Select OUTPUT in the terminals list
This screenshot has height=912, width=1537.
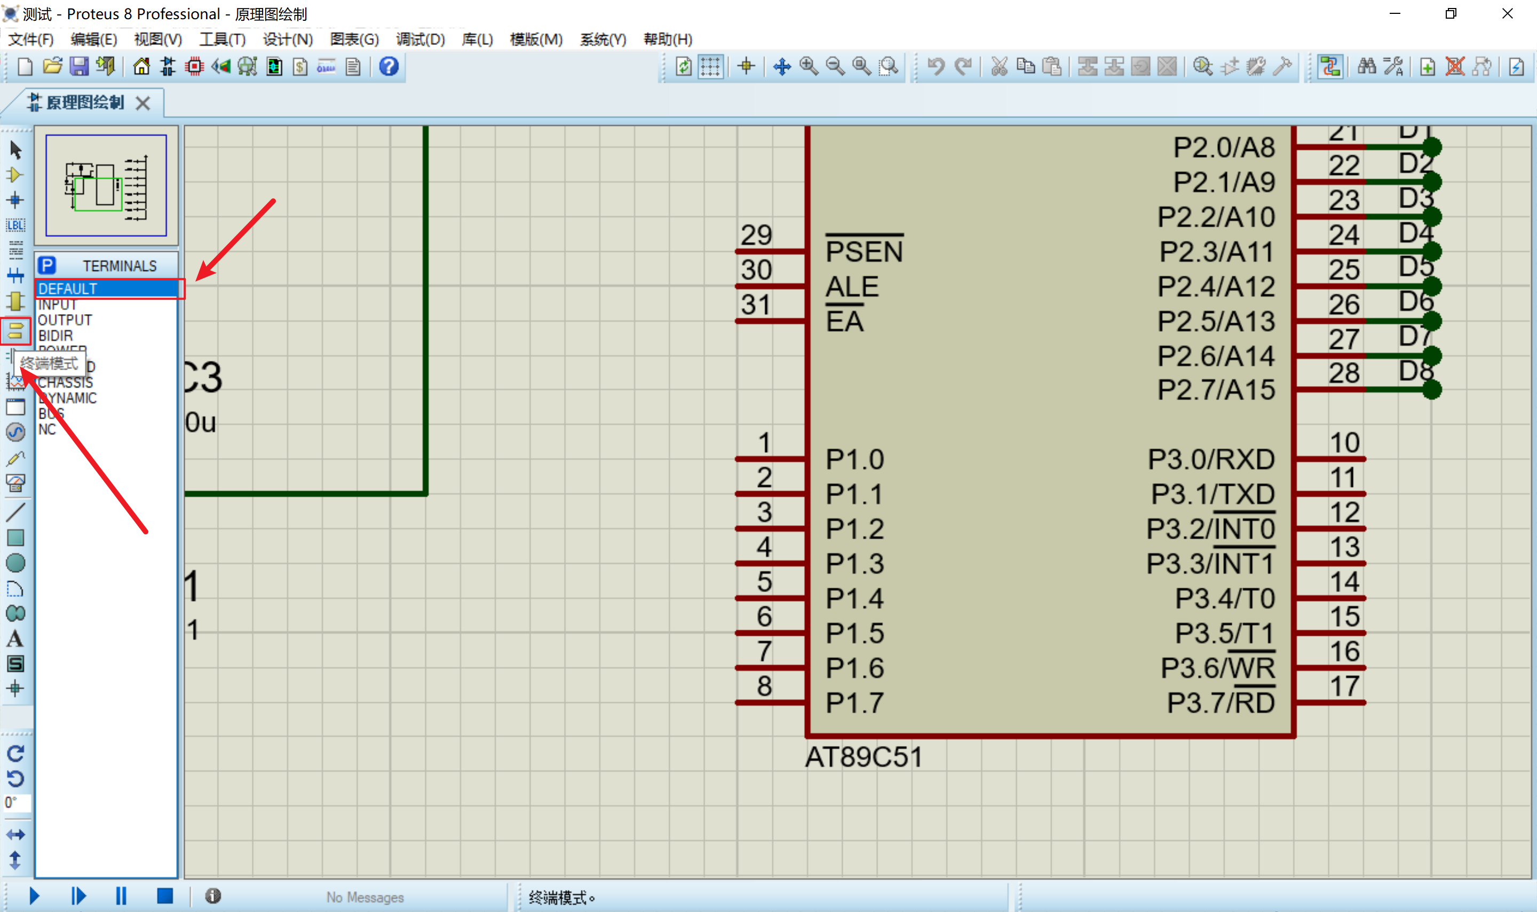(65, 320)
